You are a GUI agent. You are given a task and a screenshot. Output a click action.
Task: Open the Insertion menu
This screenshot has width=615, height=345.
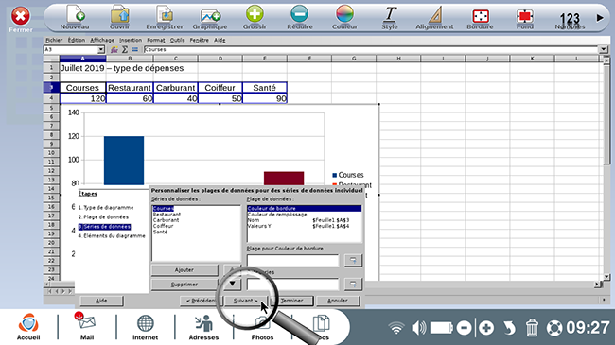click(131, 40)
